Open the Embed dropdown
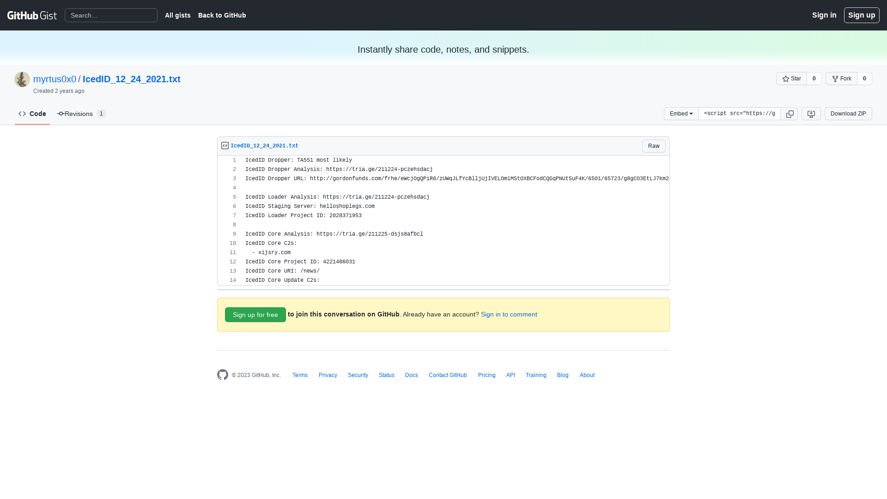Viewport: 887px width, 499px height. point(681,114)
